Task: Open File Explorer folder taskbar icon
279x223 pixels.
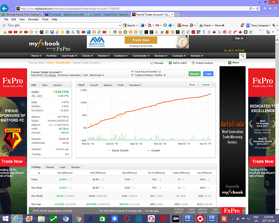Action: (41, 219)
